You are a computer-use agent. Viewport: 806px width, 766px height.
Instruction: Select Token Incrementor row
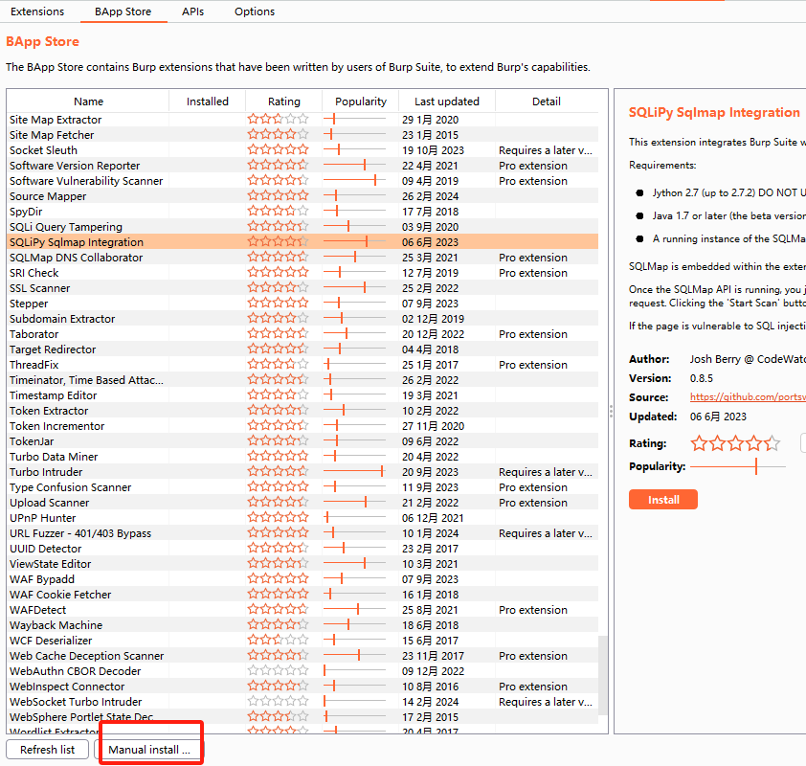(x=302, y=426)
